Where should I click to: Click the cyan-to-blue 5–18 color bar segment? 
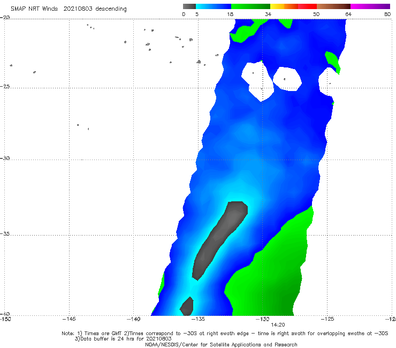(214, 6)
